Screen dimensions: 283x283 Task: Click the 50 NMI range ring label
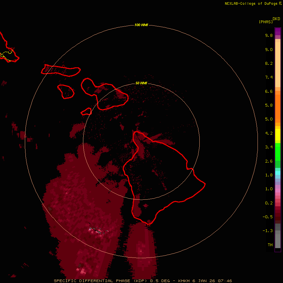(x=141, y=83)
